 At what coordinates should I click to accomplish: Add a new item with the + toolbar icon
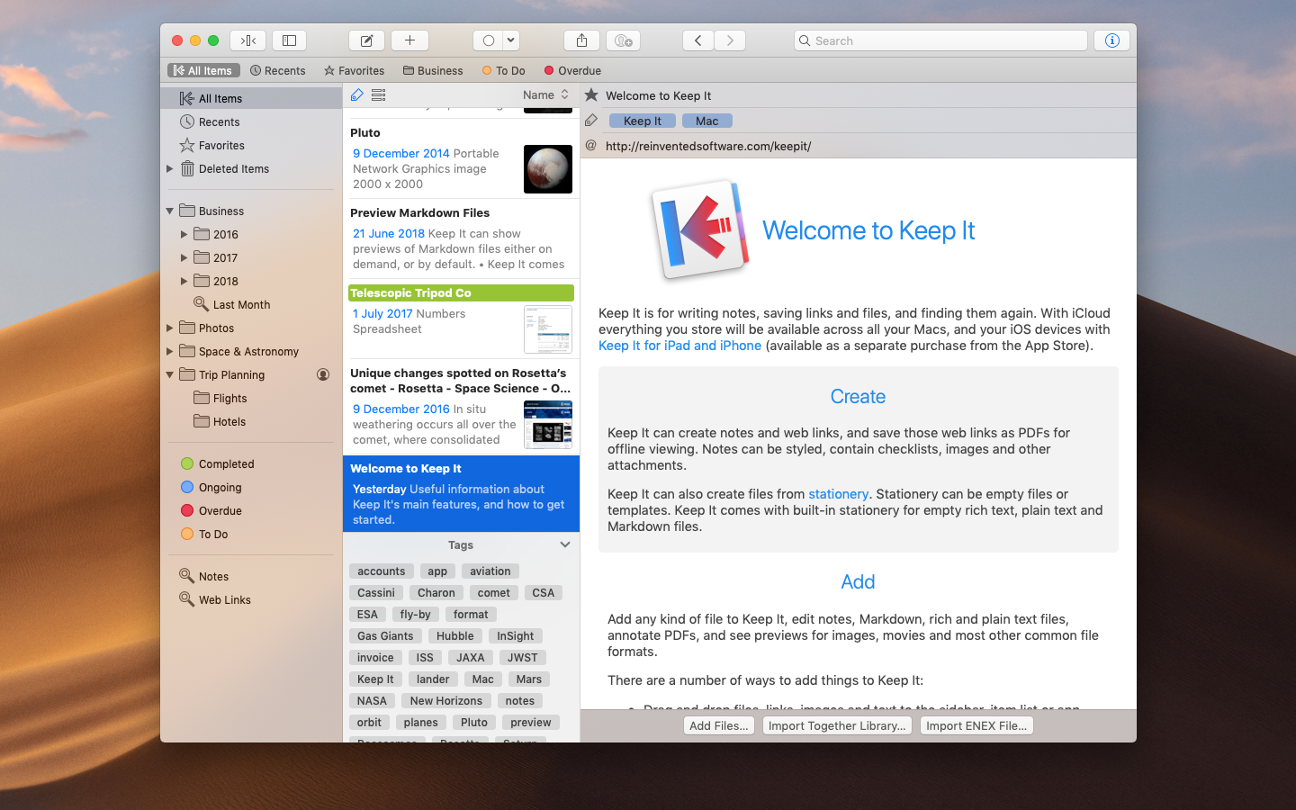(409, 40)
